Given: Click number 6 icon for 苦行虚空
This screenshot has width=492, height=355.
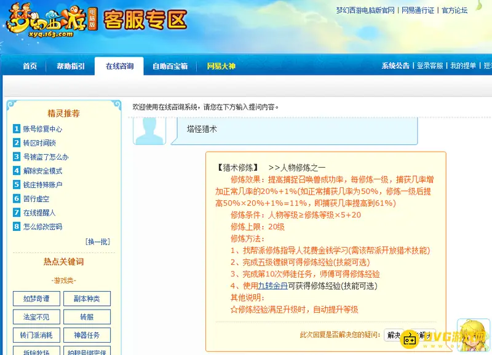Looking at the screenshot, I should tap(17, 198).
